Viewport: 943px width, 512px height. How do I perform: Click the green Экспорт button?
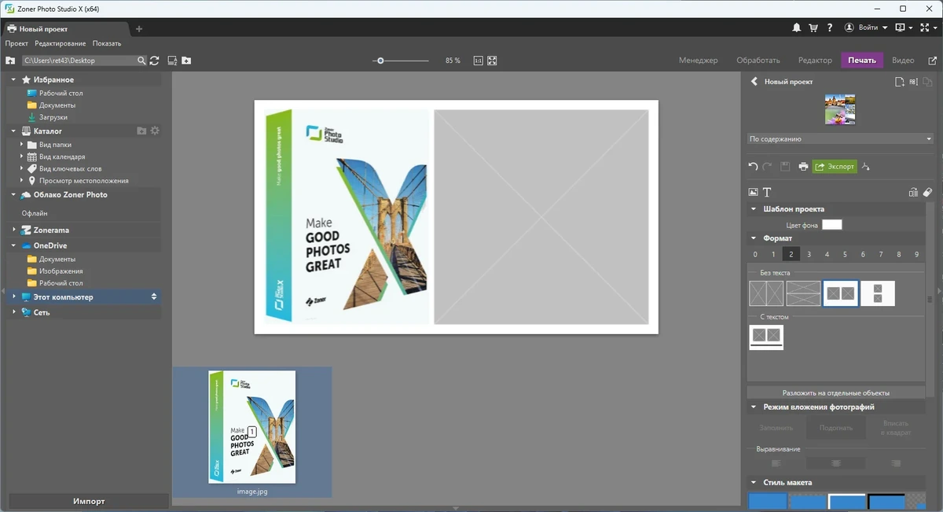click(x=835, y=167)
